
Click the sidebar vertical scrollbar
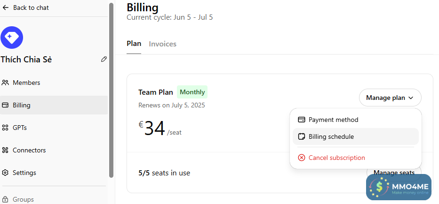tap(111, 89)
